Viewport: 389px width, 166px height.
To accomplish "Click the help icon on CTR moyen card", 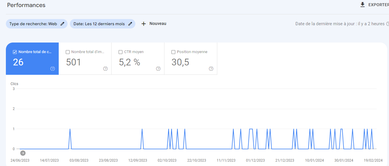I will tap(158, 69).
